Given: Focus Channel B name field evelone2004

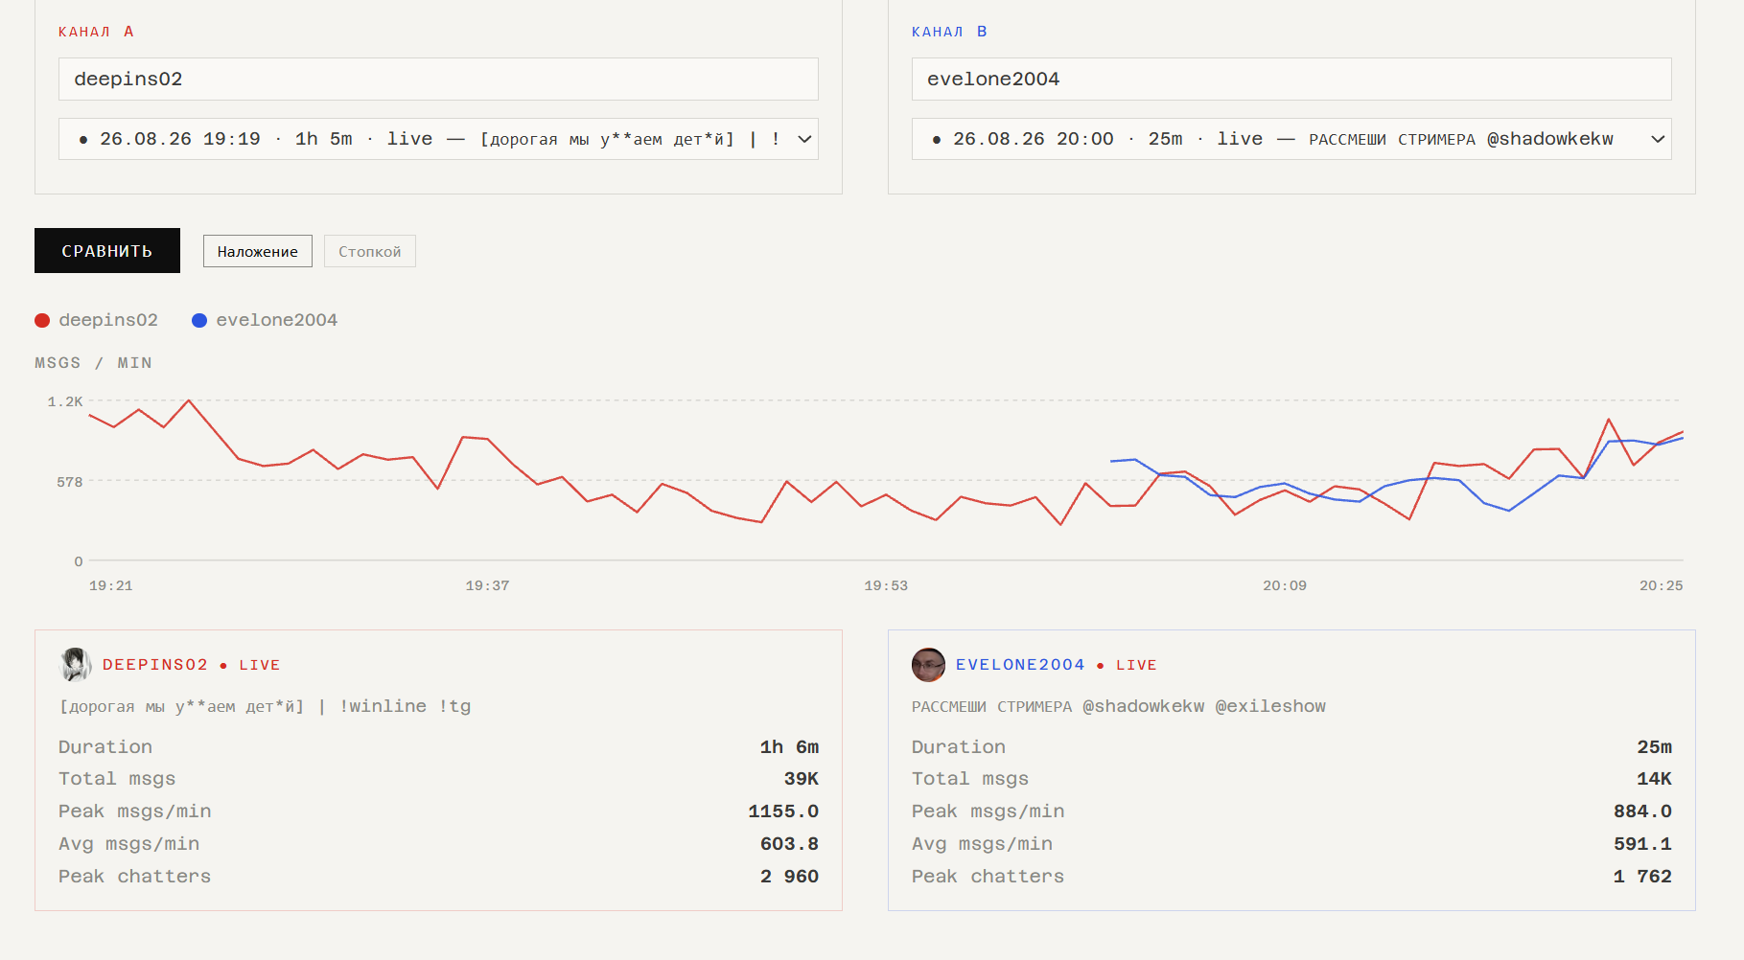Looking at the screenshot, I should point(1291,79).
